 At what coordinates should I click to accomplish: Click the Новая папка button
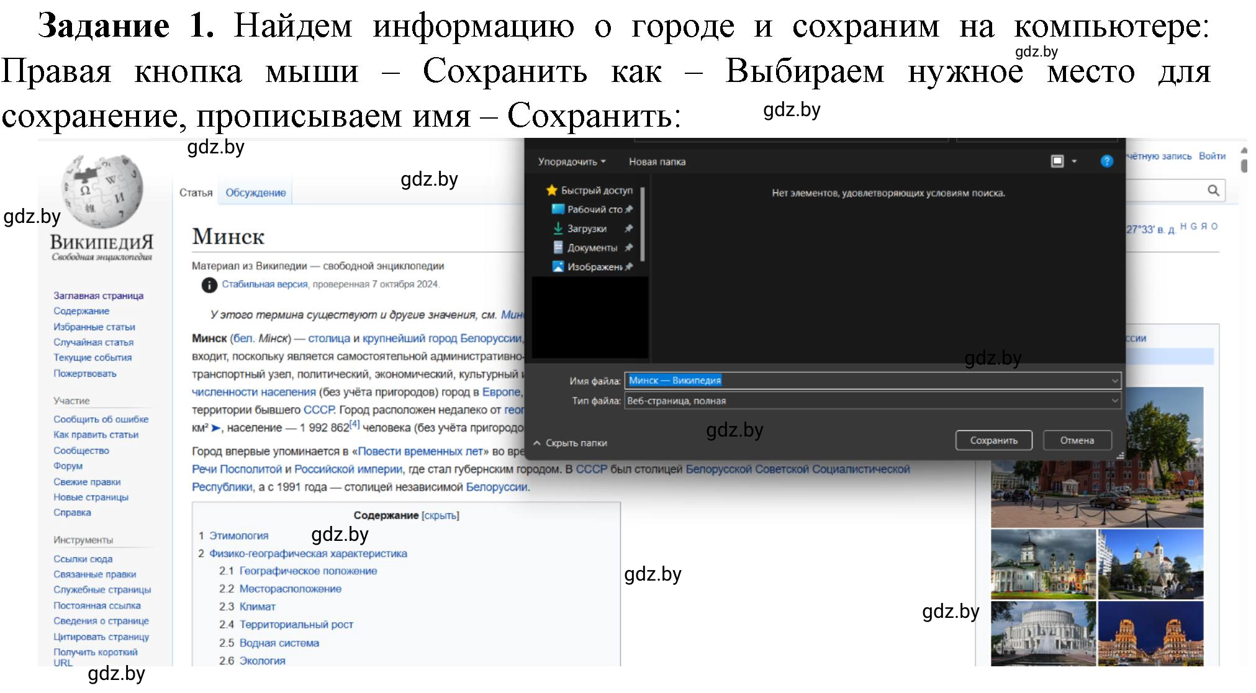click(657, 161)
